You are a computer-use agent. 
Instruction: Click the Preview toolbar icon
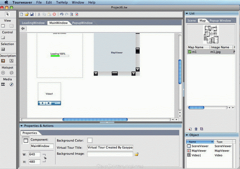coord(72,14)
